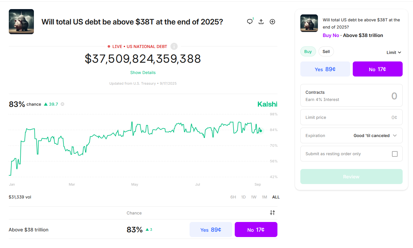Click the small info icon near chance
Image resolution: width=413 pixels, height=248 pixels.
click(62, 104)
